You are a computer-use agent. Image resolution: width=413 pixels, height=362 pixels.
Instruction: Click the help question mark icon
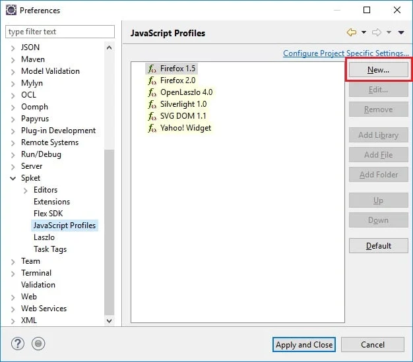18,344
